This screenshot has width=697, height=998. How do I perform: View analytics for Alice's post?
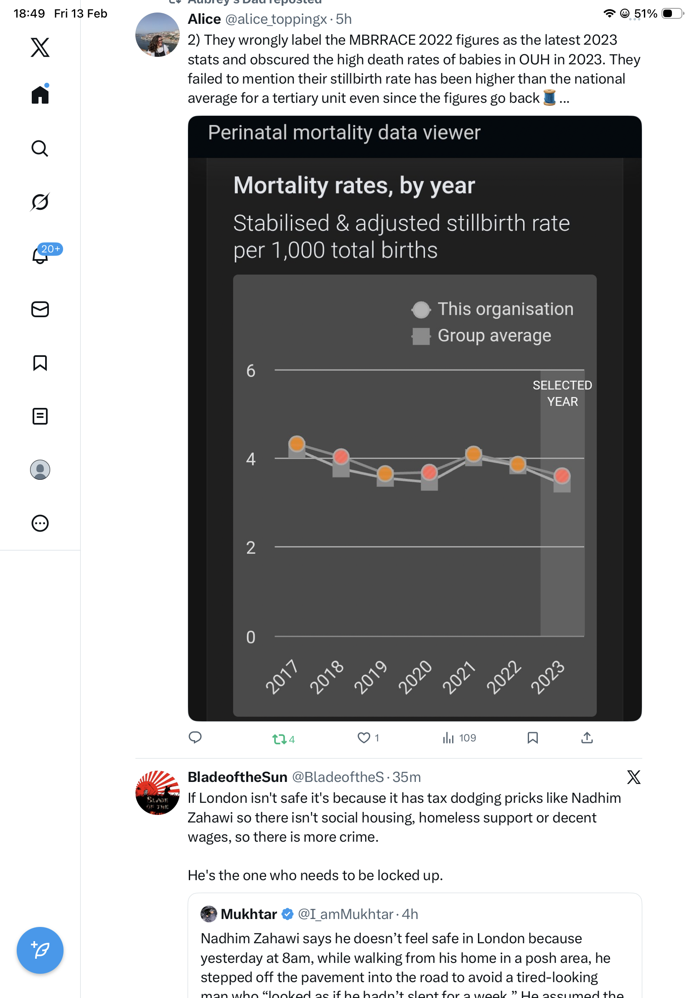(x=448, y=738)
